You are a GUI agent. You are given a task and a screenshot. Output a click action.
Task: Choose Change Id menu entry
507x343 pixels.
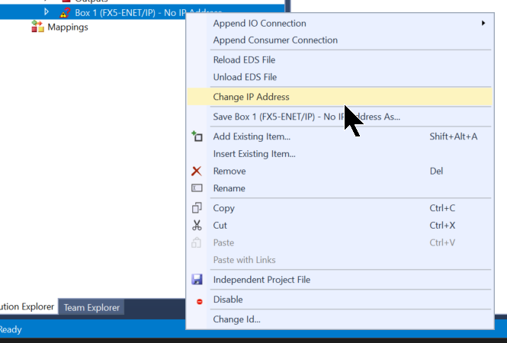pos(236,319)
